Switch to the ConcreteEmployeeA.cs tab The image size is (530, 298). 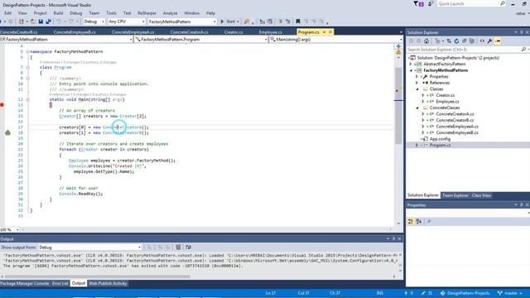[x=132, y=32]
